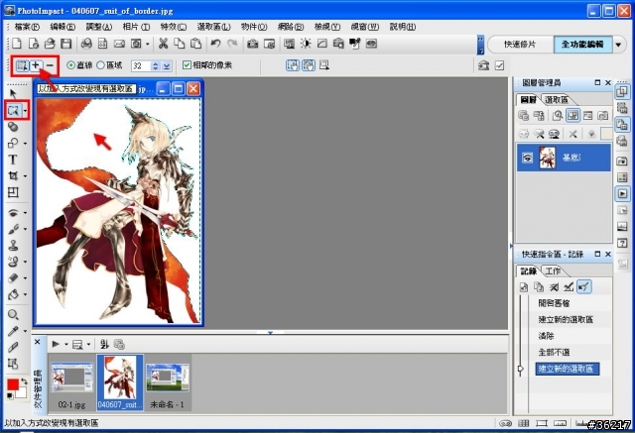The image size is (635, 433).
Task: Click the Open file icon
Action: click(x=50, y=44)
